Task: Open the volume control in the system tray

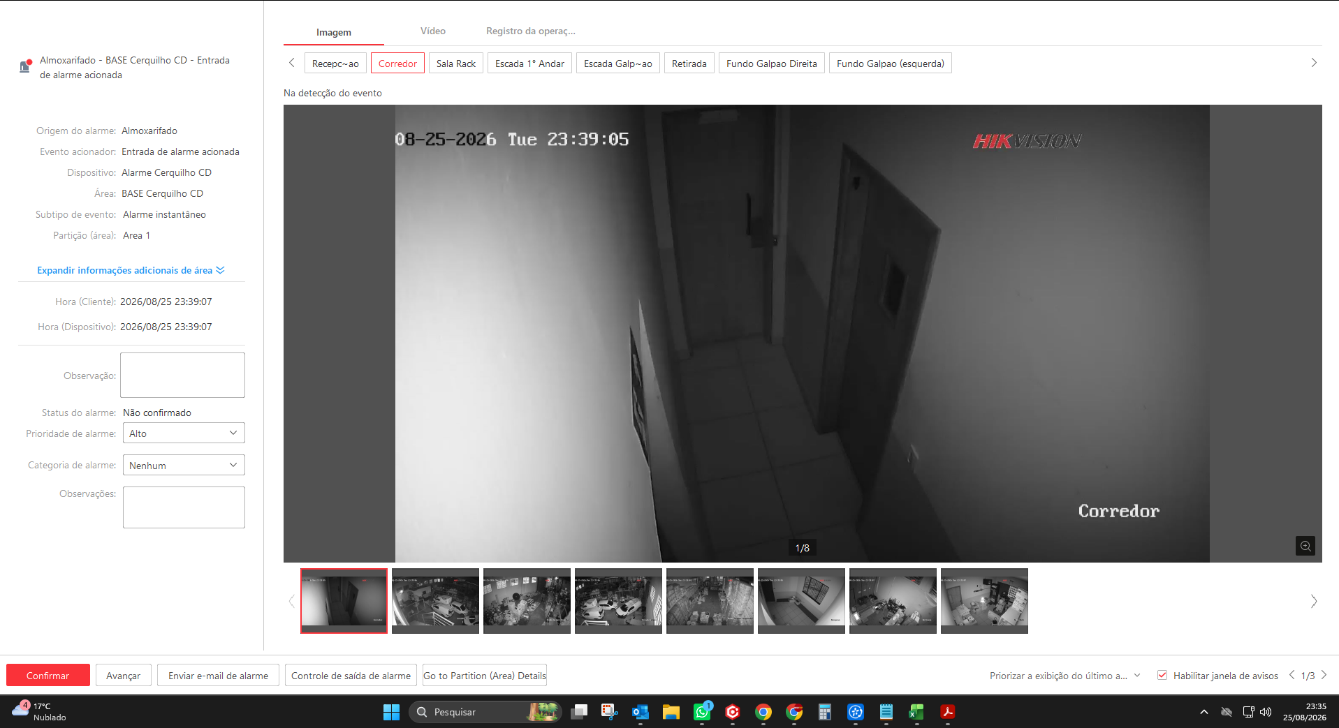Action: tap(1266, 712)
